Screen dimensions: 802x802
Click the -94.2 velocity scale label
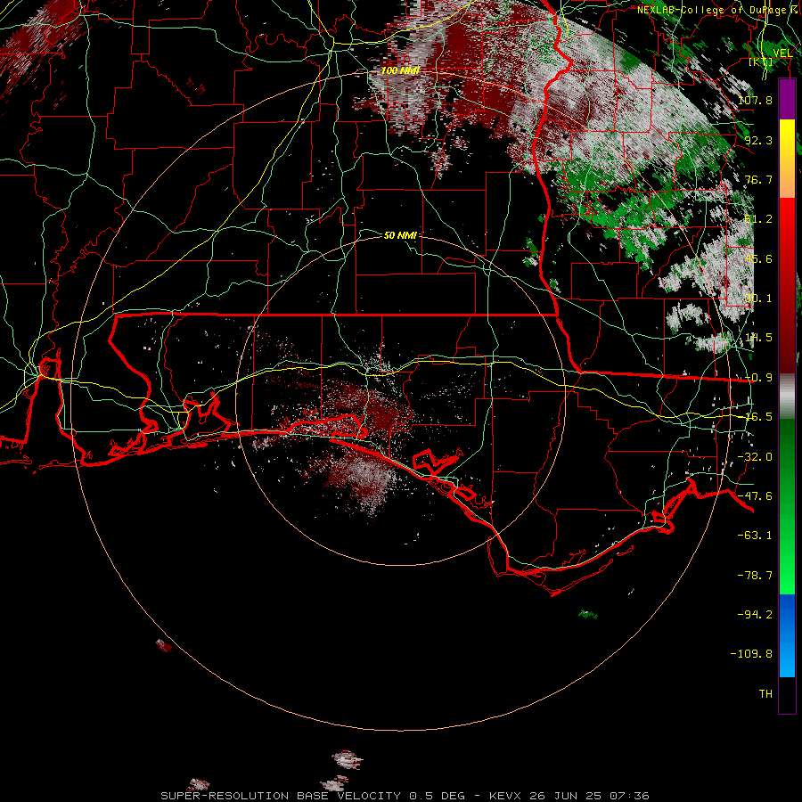755,615
